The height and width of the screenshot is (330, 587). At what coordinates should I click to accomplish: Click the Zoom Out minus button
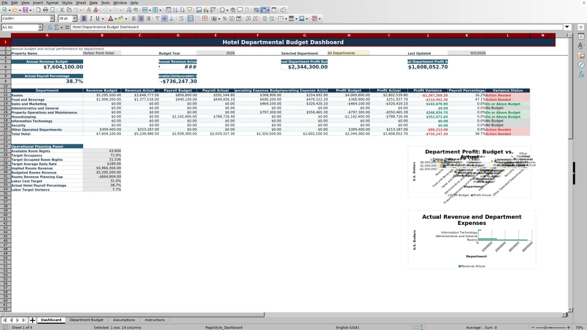tap(532, 328)
